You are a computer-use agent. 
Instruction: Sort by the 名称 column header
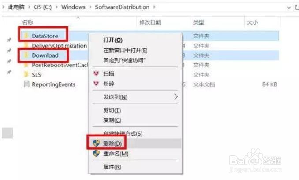click(28, 22)
